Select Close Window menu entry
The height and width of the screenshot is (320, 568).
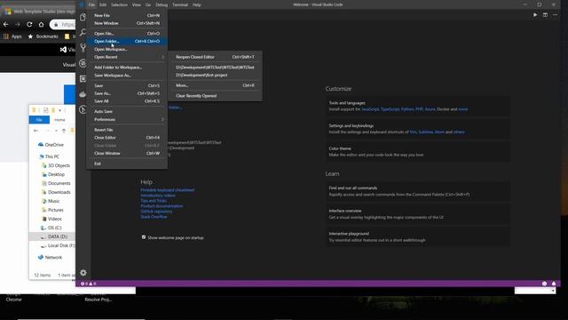click(x=127, y=153)
